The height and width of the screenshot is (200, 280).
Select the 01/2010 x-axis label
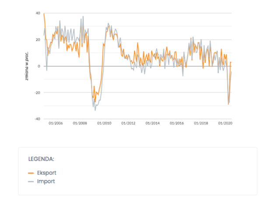(104, 123)
